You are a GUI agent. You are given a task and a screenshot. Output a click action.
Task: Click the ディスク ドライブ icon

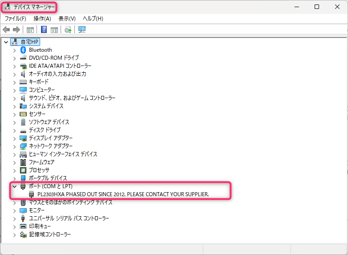tap(23, 131)
